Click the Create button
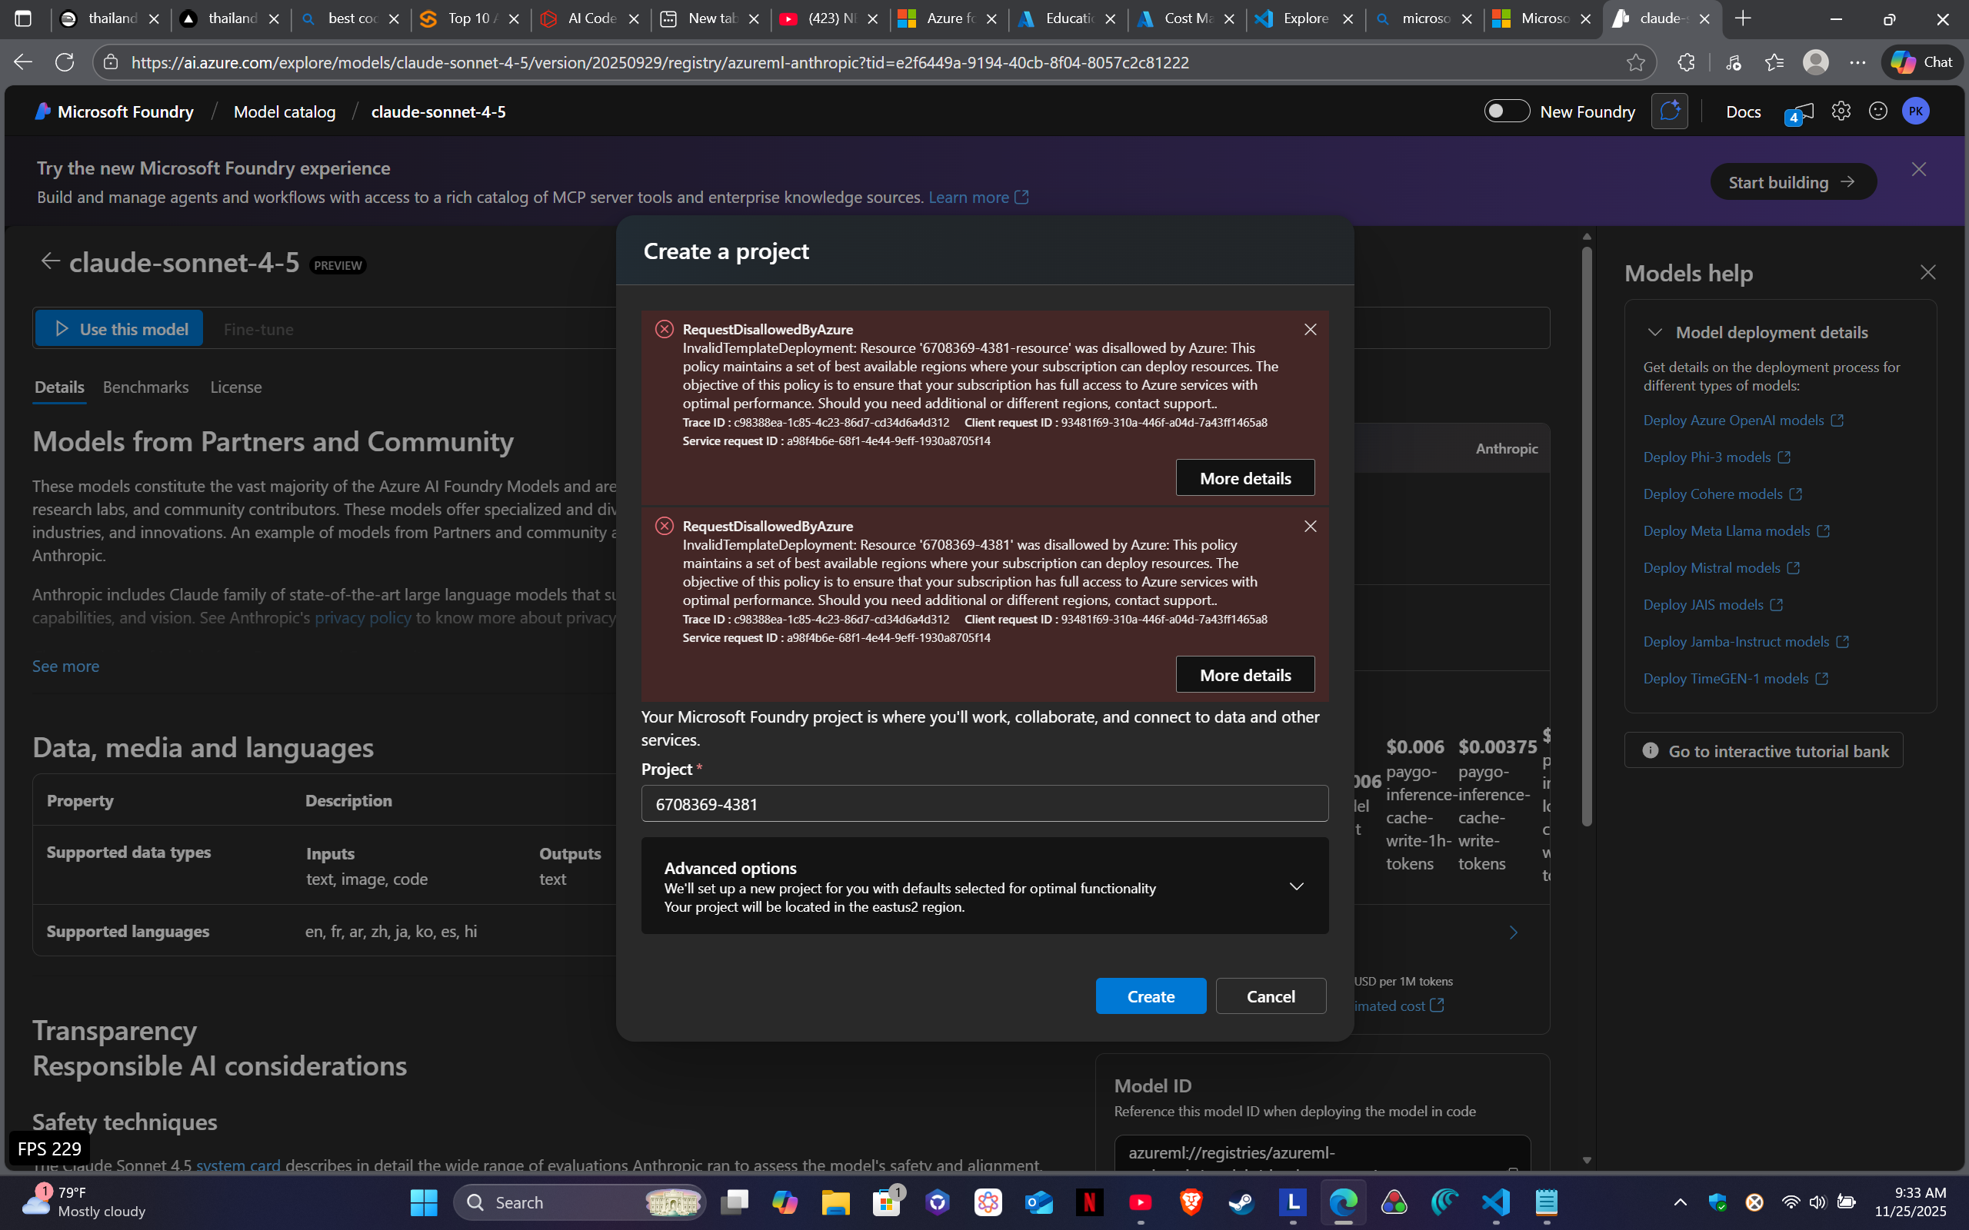Screen dimensions: 1969x1230 click(x=1151, y=996)
